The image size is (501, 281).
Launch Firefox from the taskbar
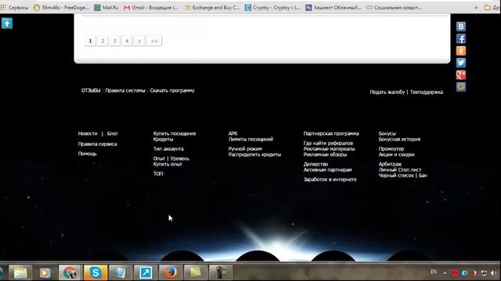(x=171, y=272)
